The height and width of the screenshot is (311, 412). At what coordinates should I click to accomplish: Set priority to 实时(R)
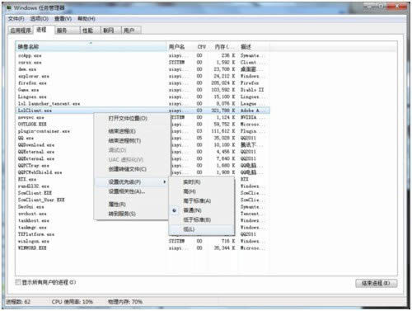pos(192,181)
